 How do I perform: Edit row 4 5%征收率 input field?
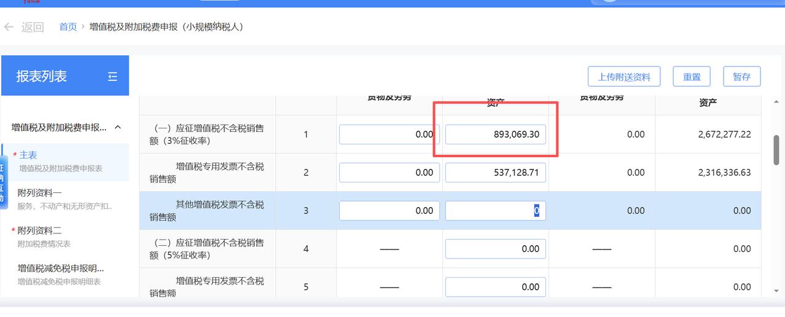click(x=496, y=249)
